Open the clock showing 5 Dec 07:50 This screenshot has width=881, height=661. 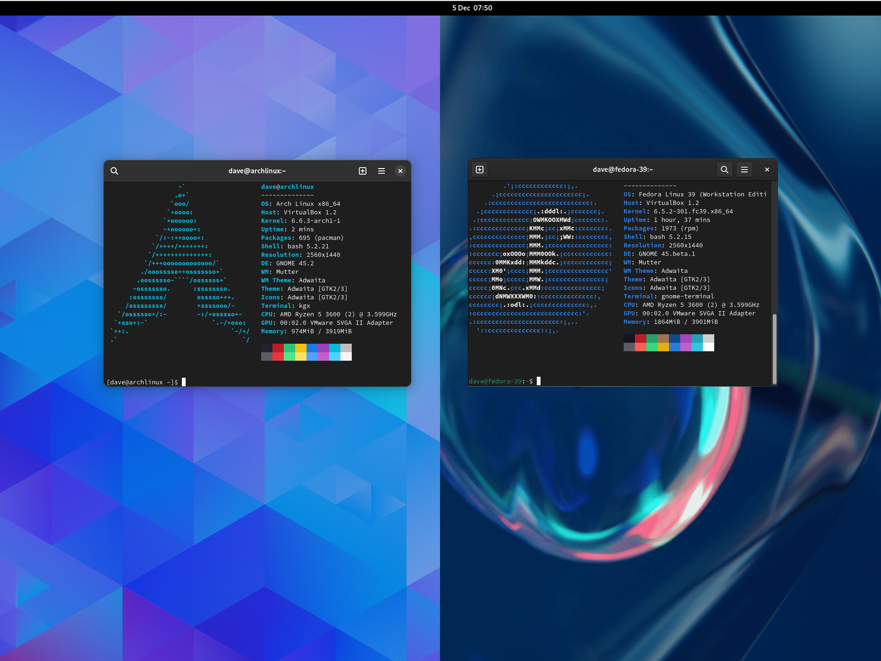point(472,8)
